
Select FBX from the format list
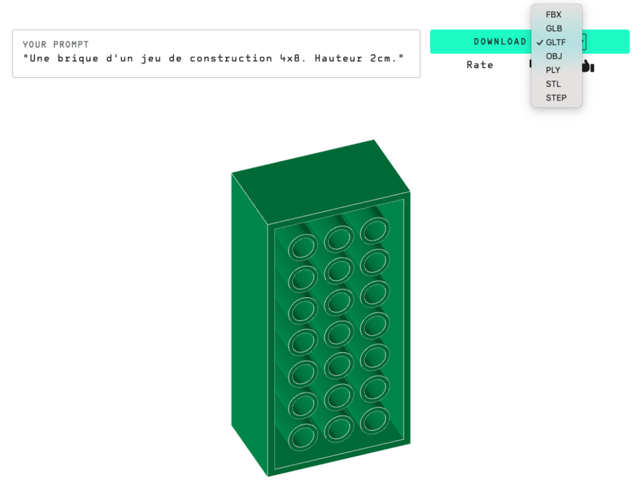click(x=553, y=14)
